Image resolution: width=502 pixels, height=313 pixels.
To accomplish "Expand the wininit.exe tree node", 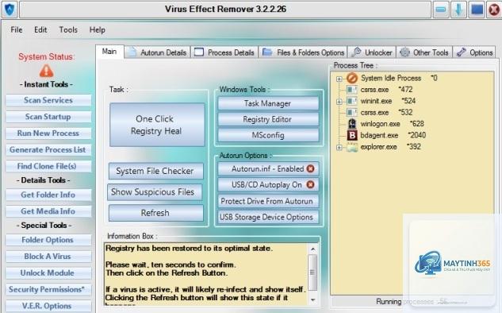I will pos(339,102).
